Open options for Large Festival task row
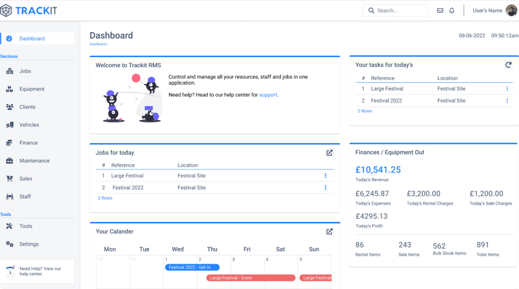519x289 pixels. click(507, 89)
